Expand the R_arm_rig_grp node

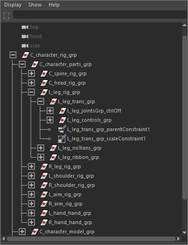31,204
